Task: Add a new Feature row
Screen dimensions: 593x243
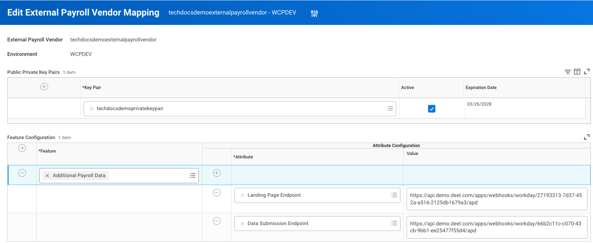Action: (22, 148)
